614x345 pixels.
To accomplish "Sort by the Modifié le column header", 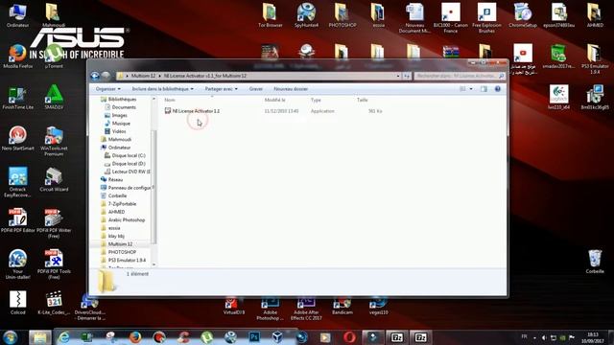I will [274, 100].
